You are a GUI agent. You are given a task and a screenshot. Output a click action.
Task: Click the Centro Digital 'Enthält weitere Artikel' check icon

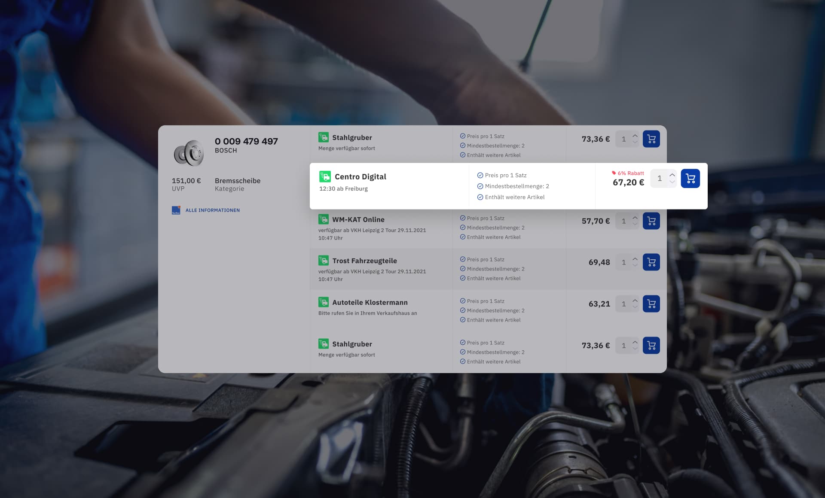pyautogui.click(x=480, y=197)
